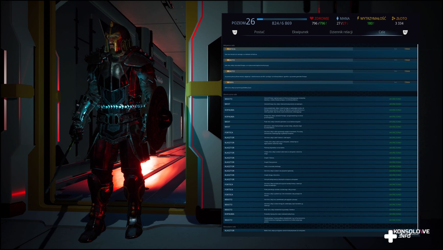Select the Cele tab
Screen dimensions: 443x250
[x=382, y=32]
